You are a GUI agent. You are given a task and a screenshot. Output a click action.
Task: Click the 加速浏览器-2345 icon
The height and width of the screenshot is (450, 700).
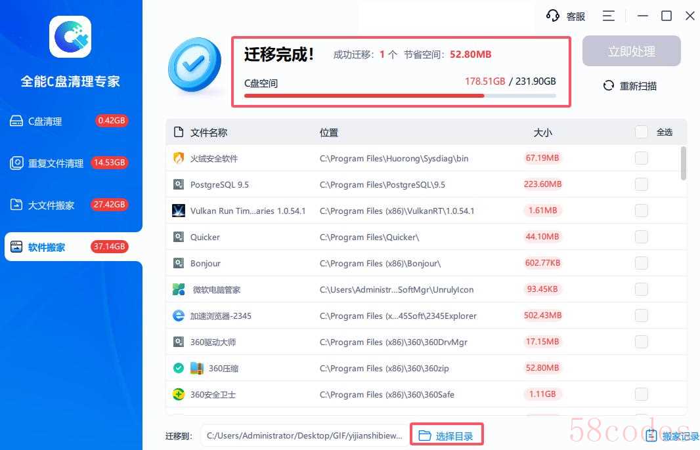coord(179,316)
